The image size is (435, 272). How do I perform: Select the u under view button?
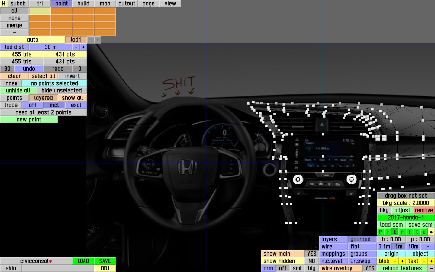[x=424, y=232]
